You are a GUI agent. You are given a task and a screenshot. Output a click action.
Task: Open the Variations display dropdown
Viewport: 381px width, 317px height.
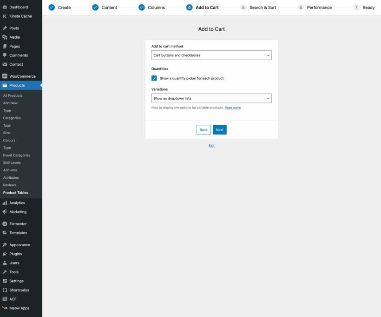[x=211, y=98]
